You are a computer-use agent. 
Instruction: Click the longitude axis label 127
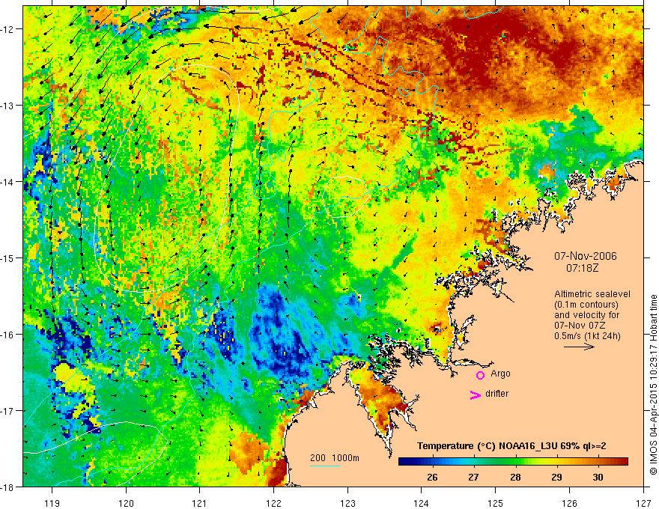coord(643,503)
